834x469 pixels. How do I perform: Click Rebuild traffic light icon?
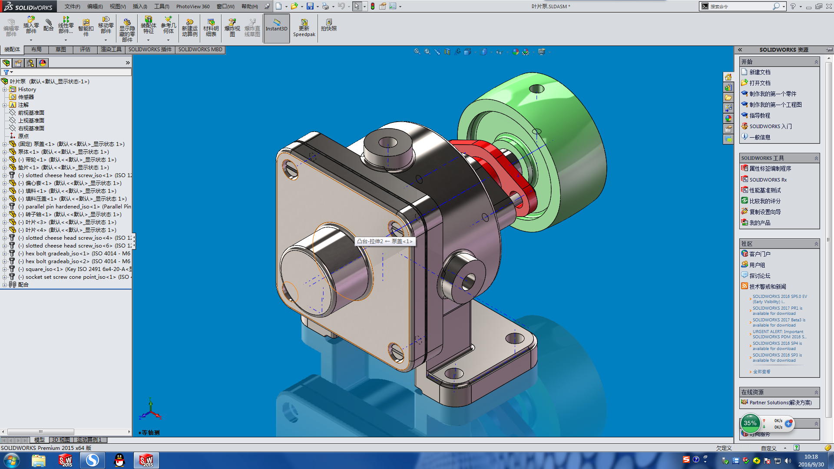coord(373,6)
